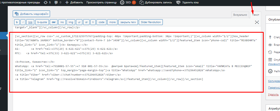Click the 'Россия, Казахстан' line in editor
Screen dimensions: 280x111
(35, 62)
